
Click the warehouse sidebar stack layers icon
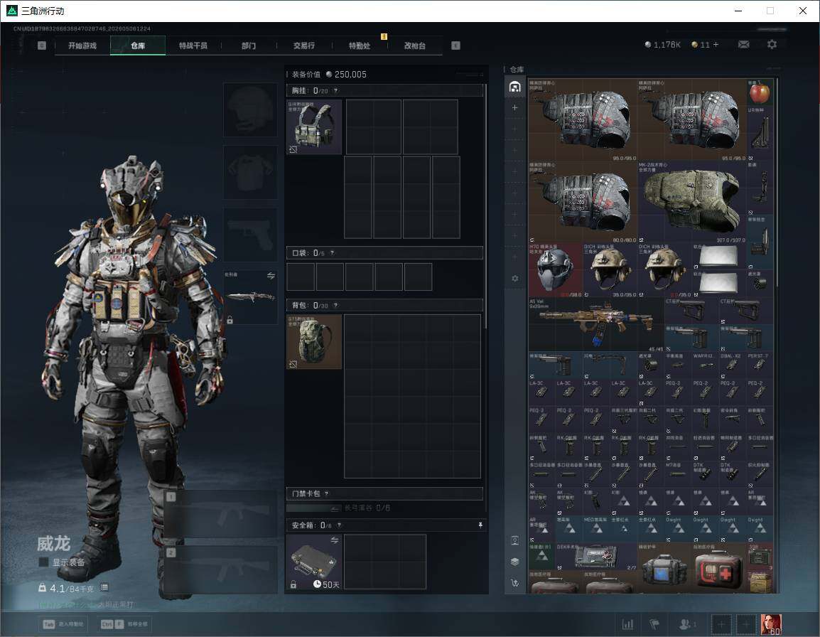tap(514, 562)
